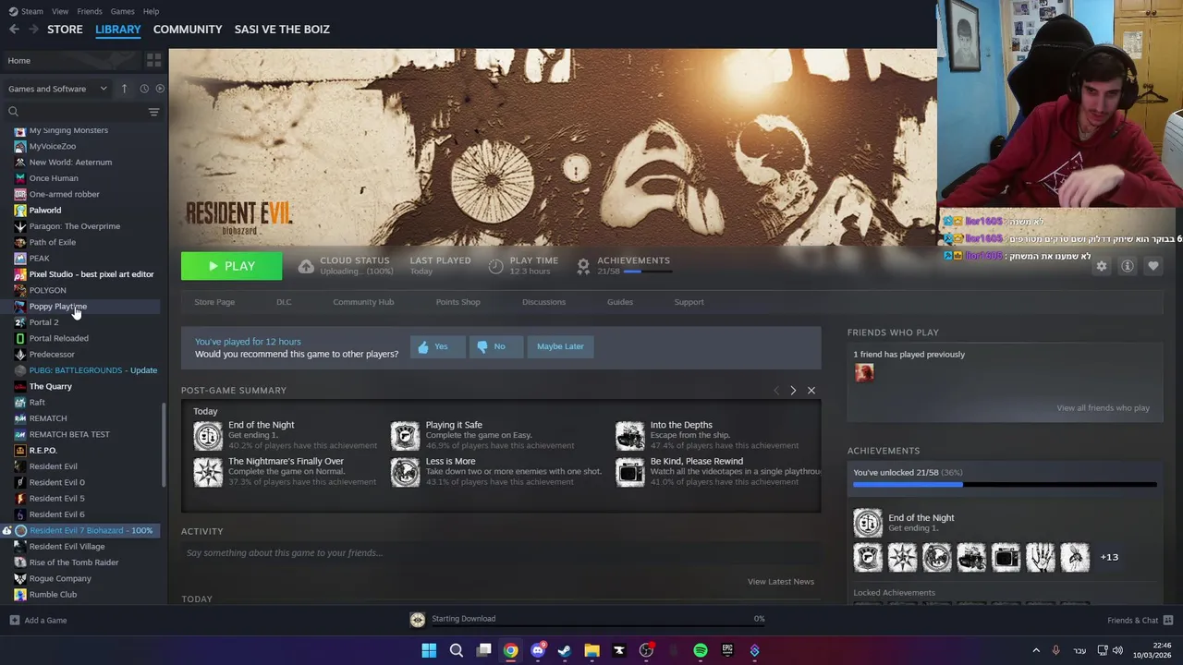Viewport: 1183px width, 665px height.
Task: Open Points Shop tab
Action: [457, 302]
